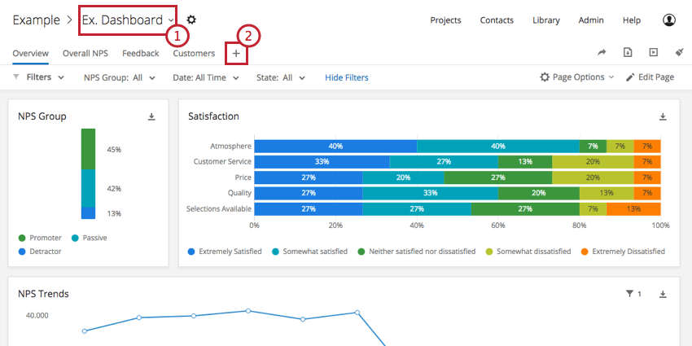Download the NPS Trends widget
The width and height of the screenshot is (692, 346).
coord(663,294)
